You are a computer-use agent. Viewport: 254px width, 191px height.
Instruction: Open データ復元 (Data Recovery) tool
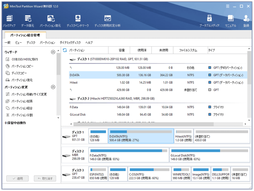27,21
